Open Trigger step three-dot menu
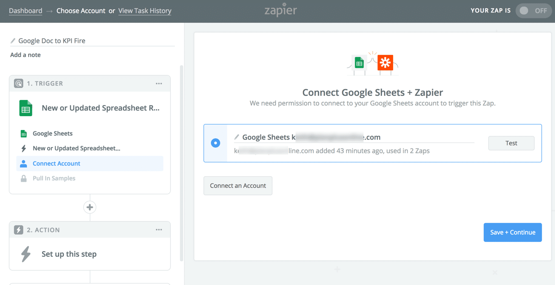555x285 pixels. pos(159,84)
